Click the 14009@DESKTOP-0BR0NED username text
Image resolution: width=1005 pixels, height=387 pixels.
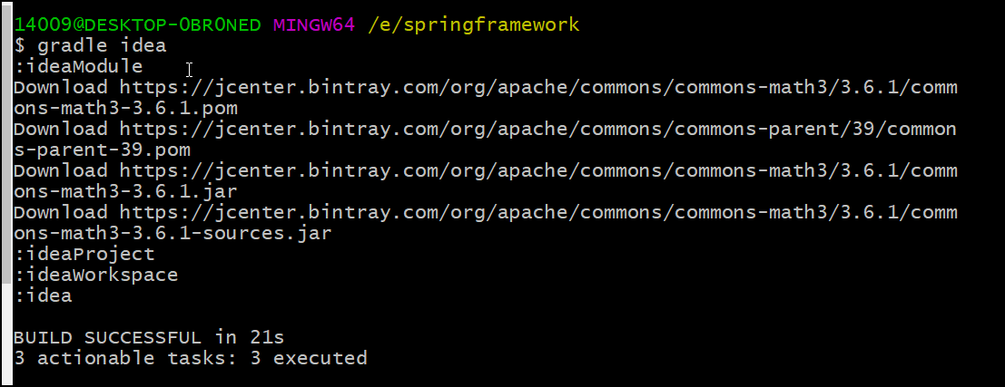137,24
